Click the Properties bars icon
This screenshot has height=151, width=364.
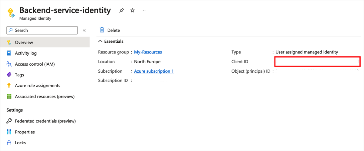[9, 132]
